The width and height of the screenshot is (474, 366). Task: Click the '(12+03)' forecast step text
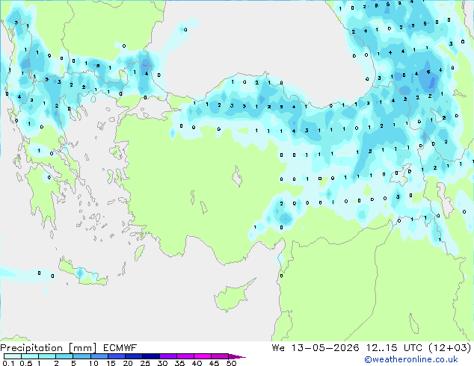pyautogui.click(x=450, y=348)
